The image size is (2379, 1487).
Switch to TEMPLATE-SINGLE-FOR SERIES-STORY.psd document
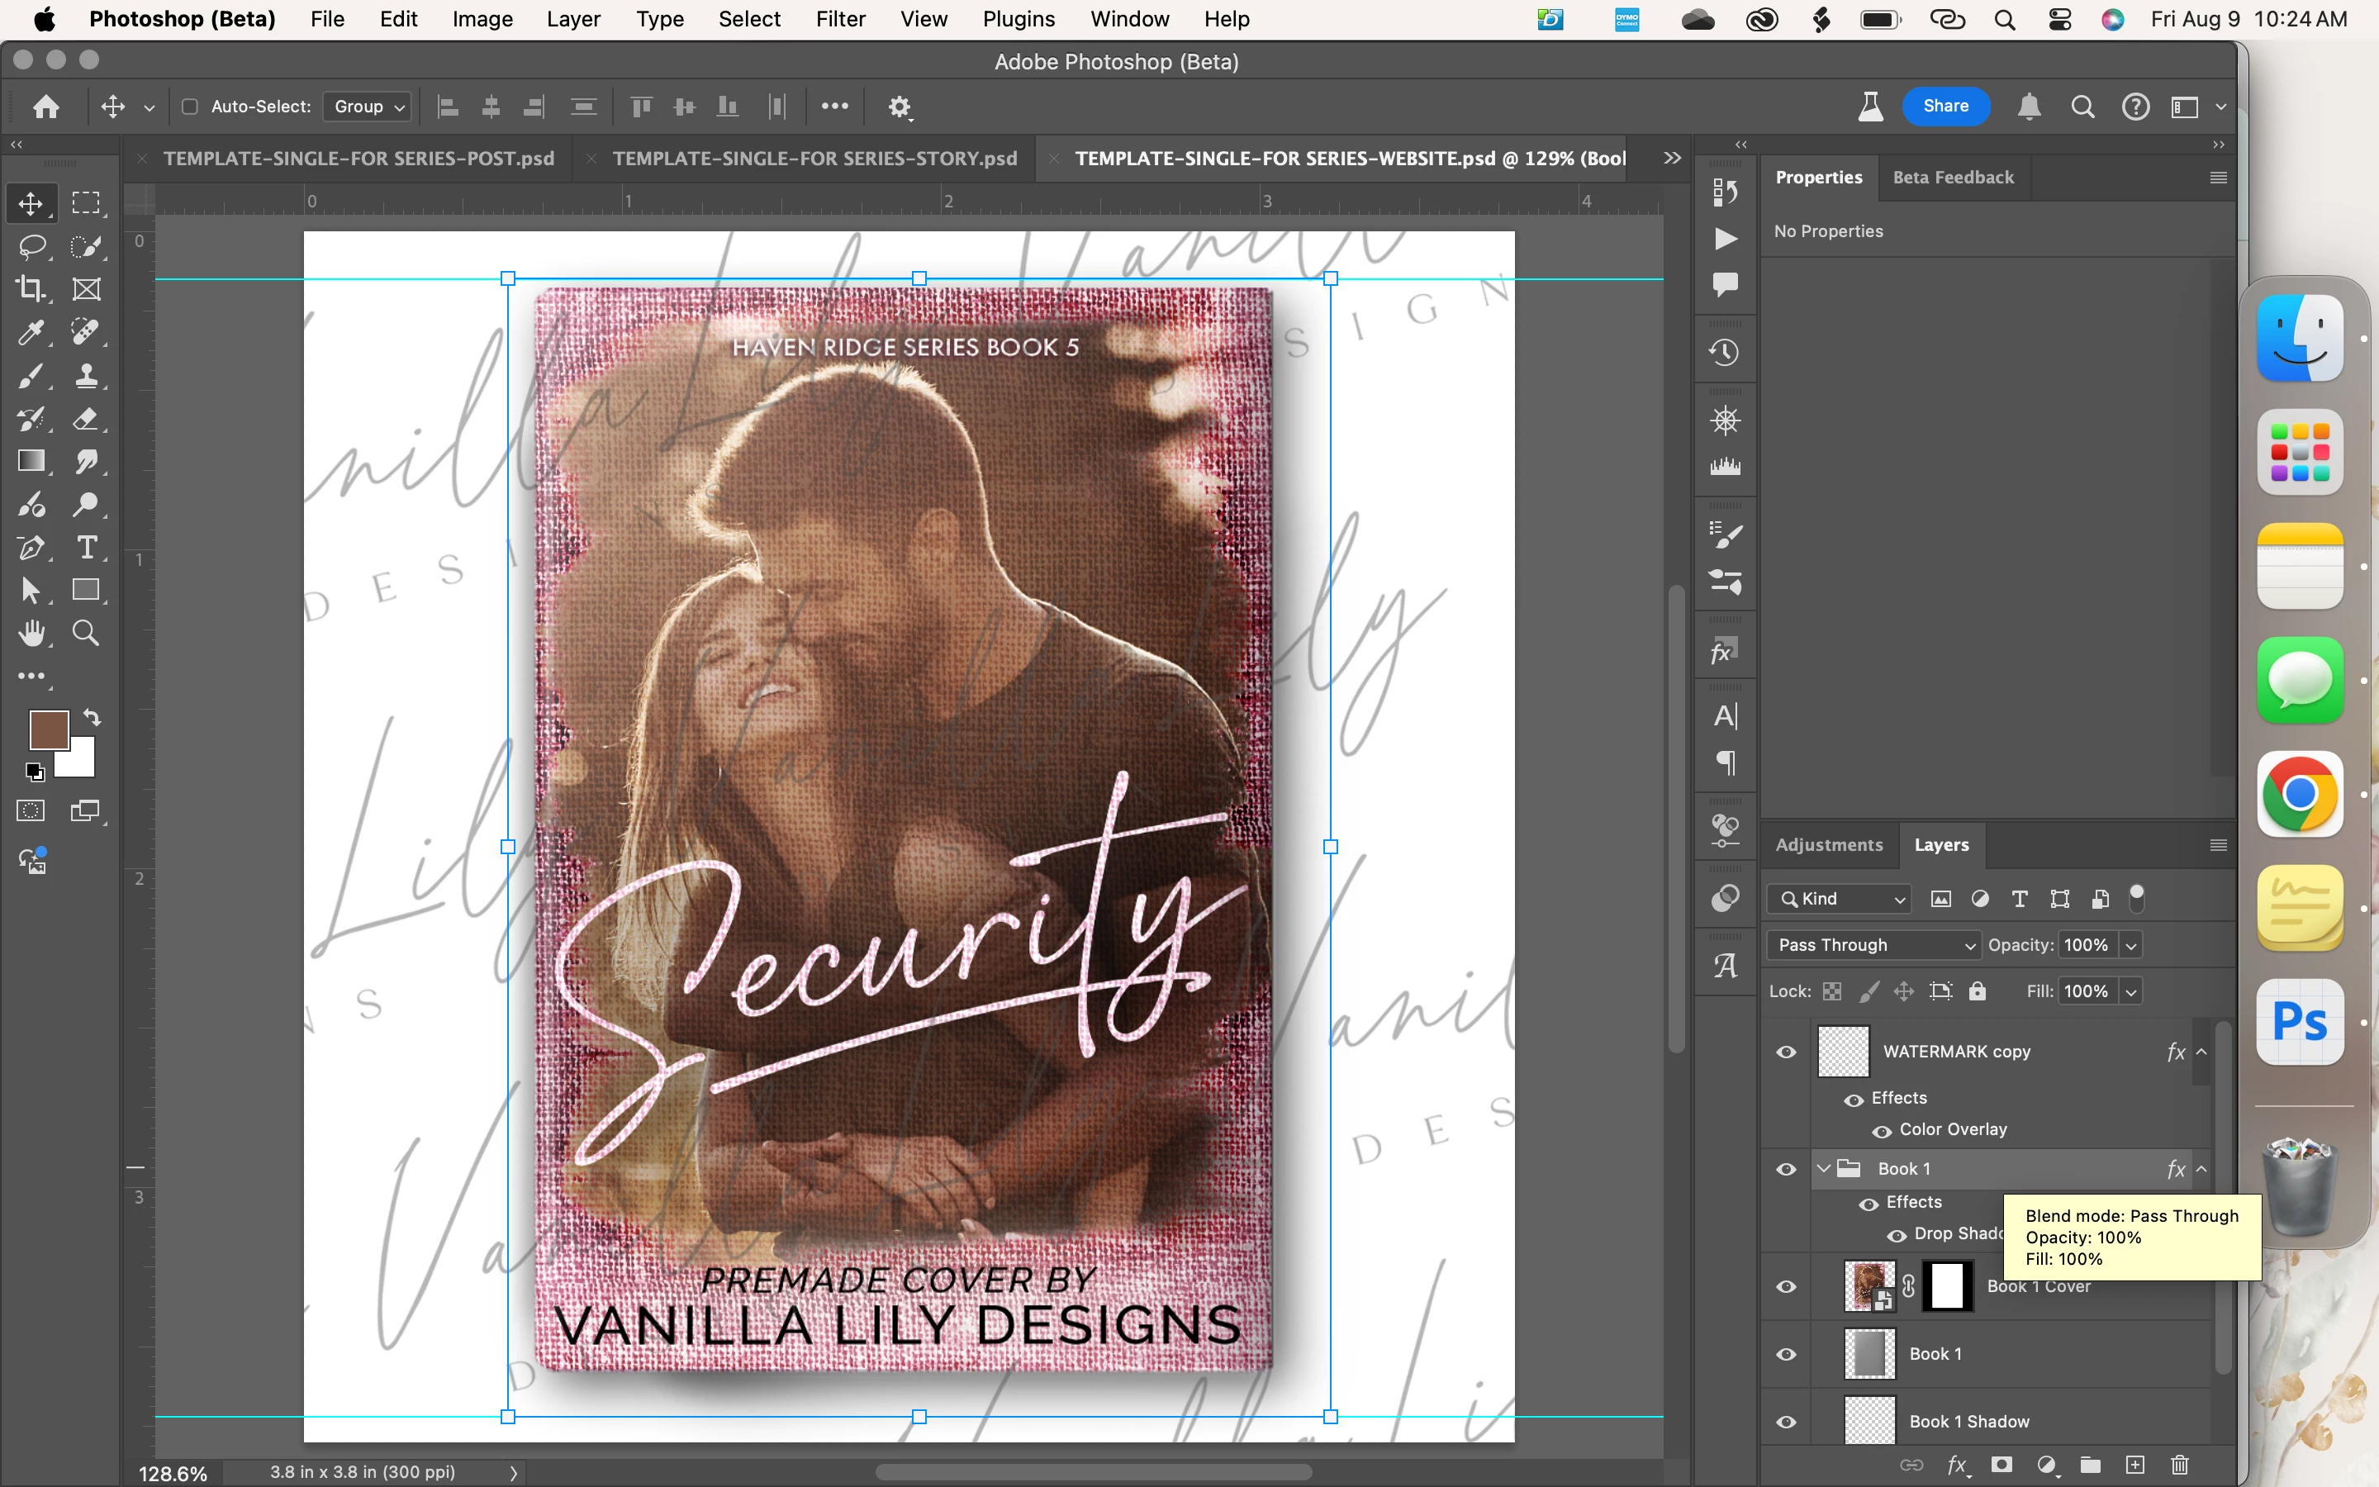click(814, 159)
